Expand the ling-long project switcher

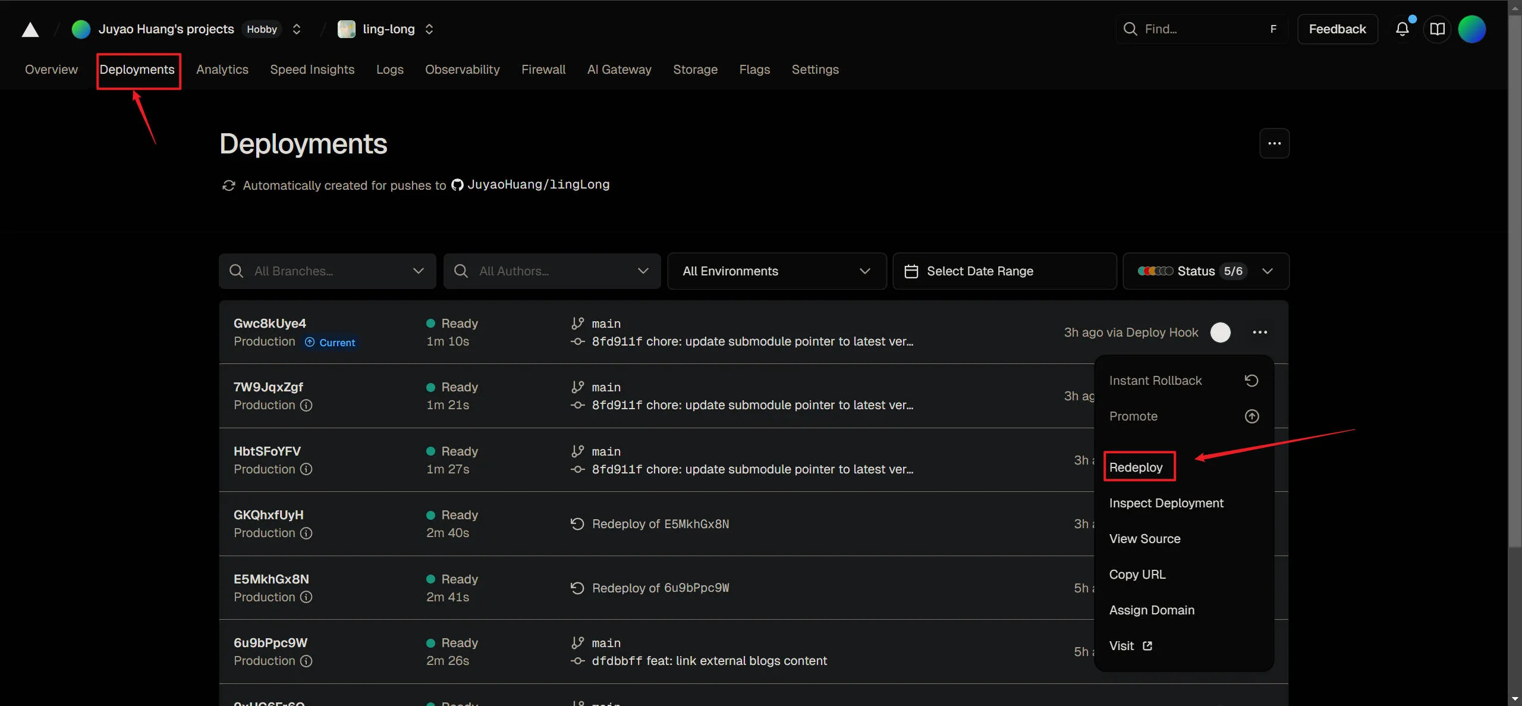tap(429, 29)
